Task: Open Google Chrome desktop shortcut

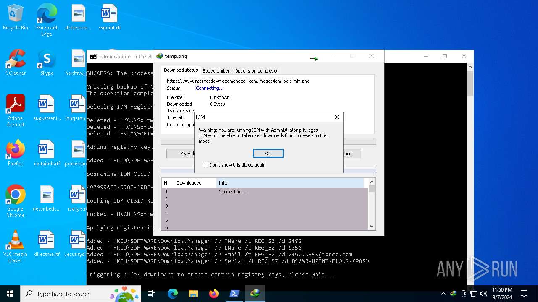Action: (x=16, y=201)
